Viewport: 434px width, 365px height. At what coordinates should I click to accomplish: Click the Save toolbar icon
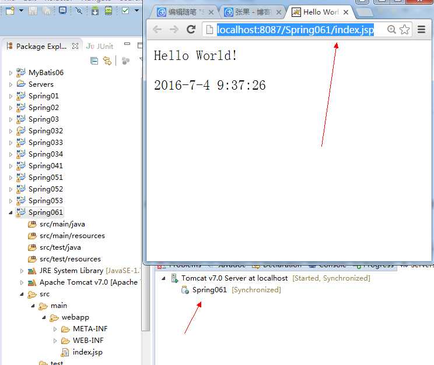coord(33,11)
